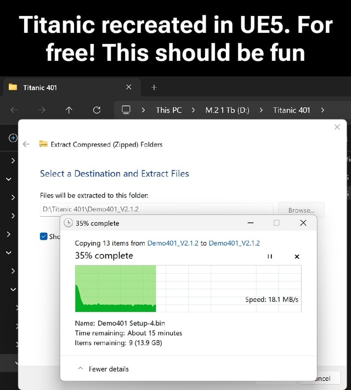
Task: Open the source Demo401_V2.1.2 link
Action: pyautogui.click(x=173, y=243)
